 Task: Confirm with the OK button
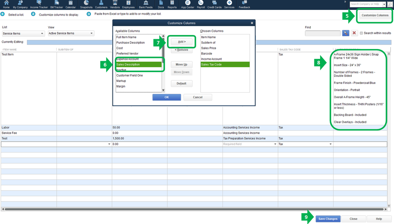(x=166, y=97)
